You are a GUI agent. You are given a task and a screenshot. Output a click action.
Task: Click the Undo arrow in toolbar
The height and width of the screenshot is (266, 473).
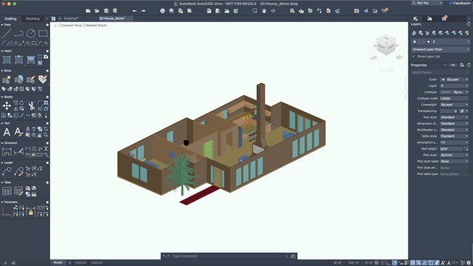pyautogui.click(x=134, y=11)
